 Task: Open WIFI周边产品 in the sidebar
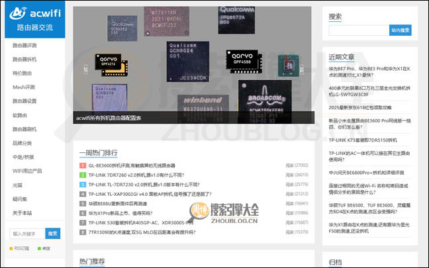coord(27,171)
